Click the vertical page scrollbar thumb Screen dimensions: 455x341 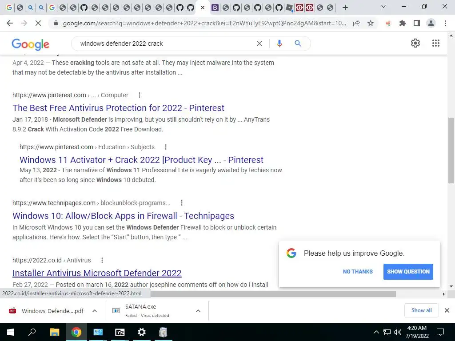pos(451,150)
